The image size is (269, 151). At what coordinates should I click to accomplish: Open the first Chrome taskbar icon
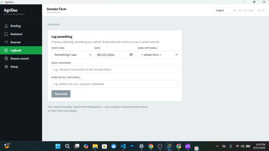tap(151, 146)
